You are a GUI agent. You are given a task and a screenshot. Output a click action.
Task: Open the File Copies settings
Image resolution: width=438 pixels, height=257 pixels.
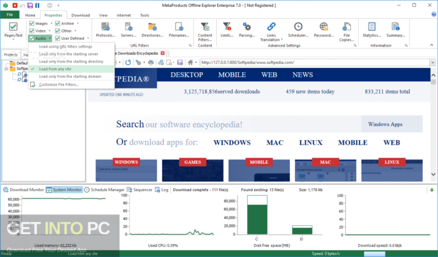click(346, 32)
